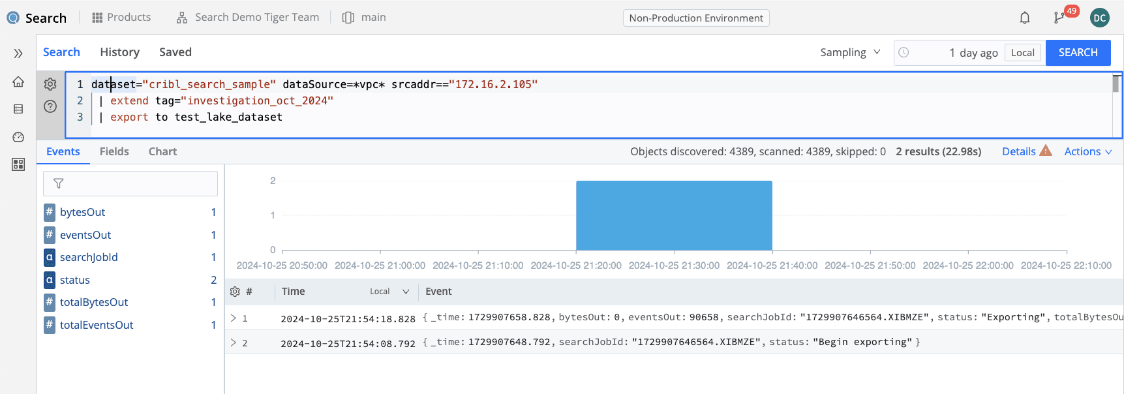Click the blue SEARCH button
This screenshot has width=1124, height=394.
1078,52
